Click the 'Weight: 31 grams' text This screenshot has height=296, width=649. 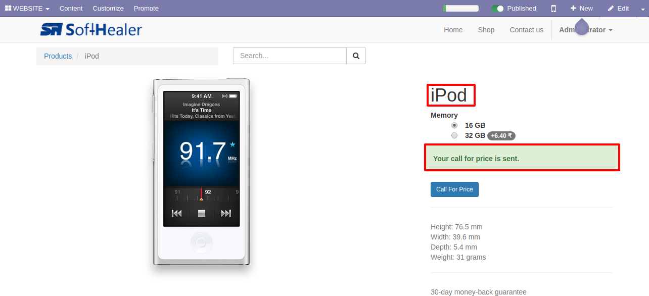point(458,257)
